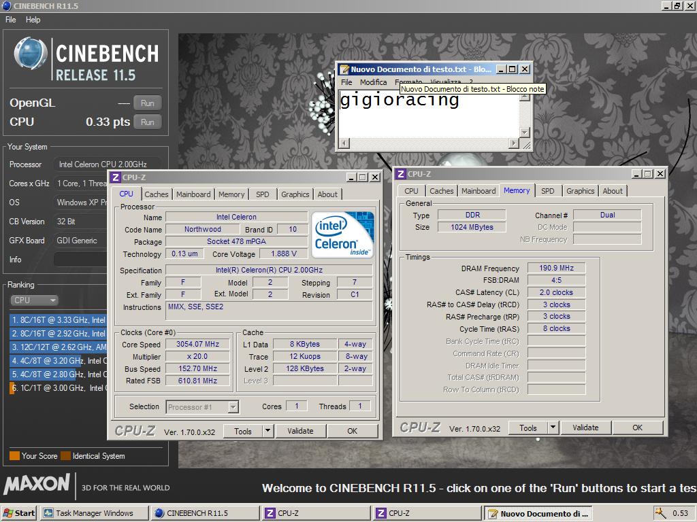This screenshot has width=697, height=522.
Task: Open Task Manager Windows from taskbar
Action: click(x=95, y=513)
